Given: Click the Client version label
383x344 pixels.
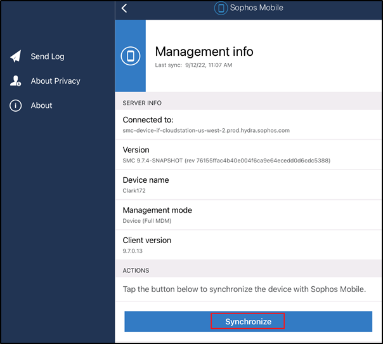Looking at the screenshot, I should pyautogui.click(x=147, y=241).
